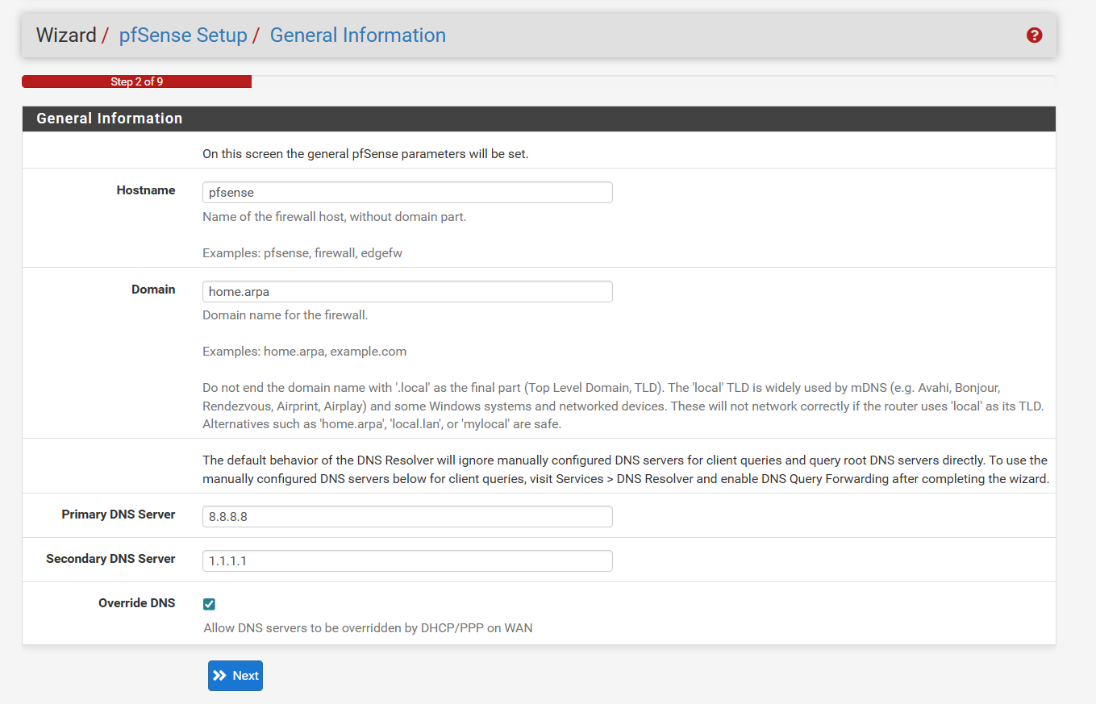The height and width of the screenshot is (704, 1096).
Task: Click the 'Allow DNS servers to be overridden' description
Action: 368,628
